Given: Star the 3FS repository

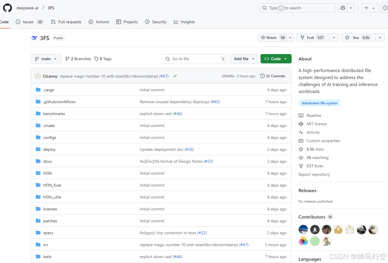Looking at the screenshot, I should point(358,38).
